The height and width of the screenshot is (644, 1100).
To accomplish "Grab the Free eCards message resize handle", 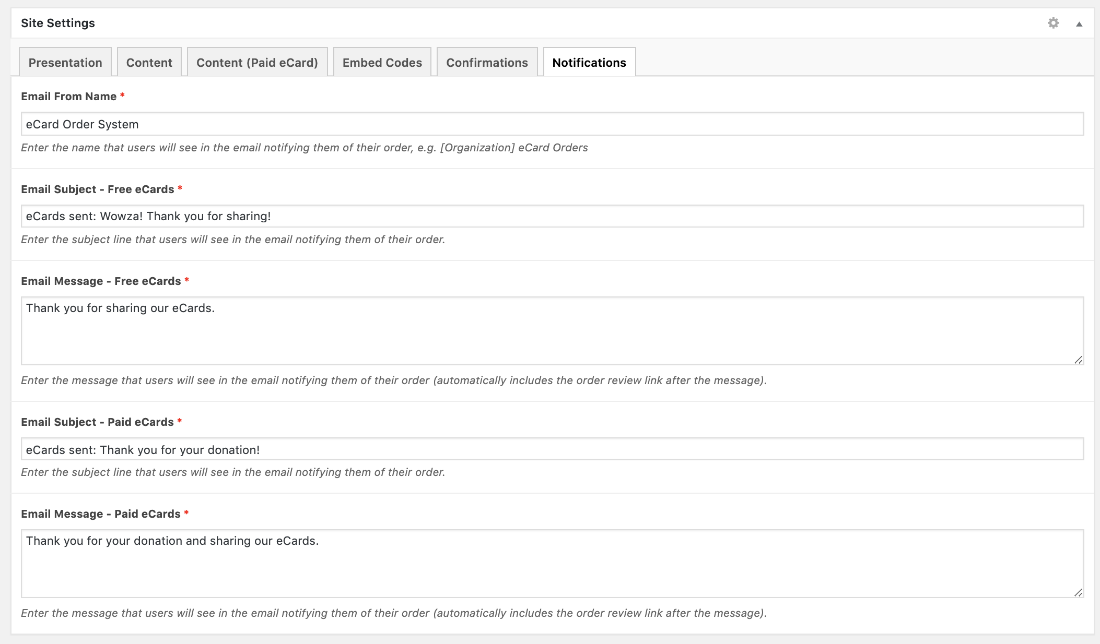I will (1078, 360).
